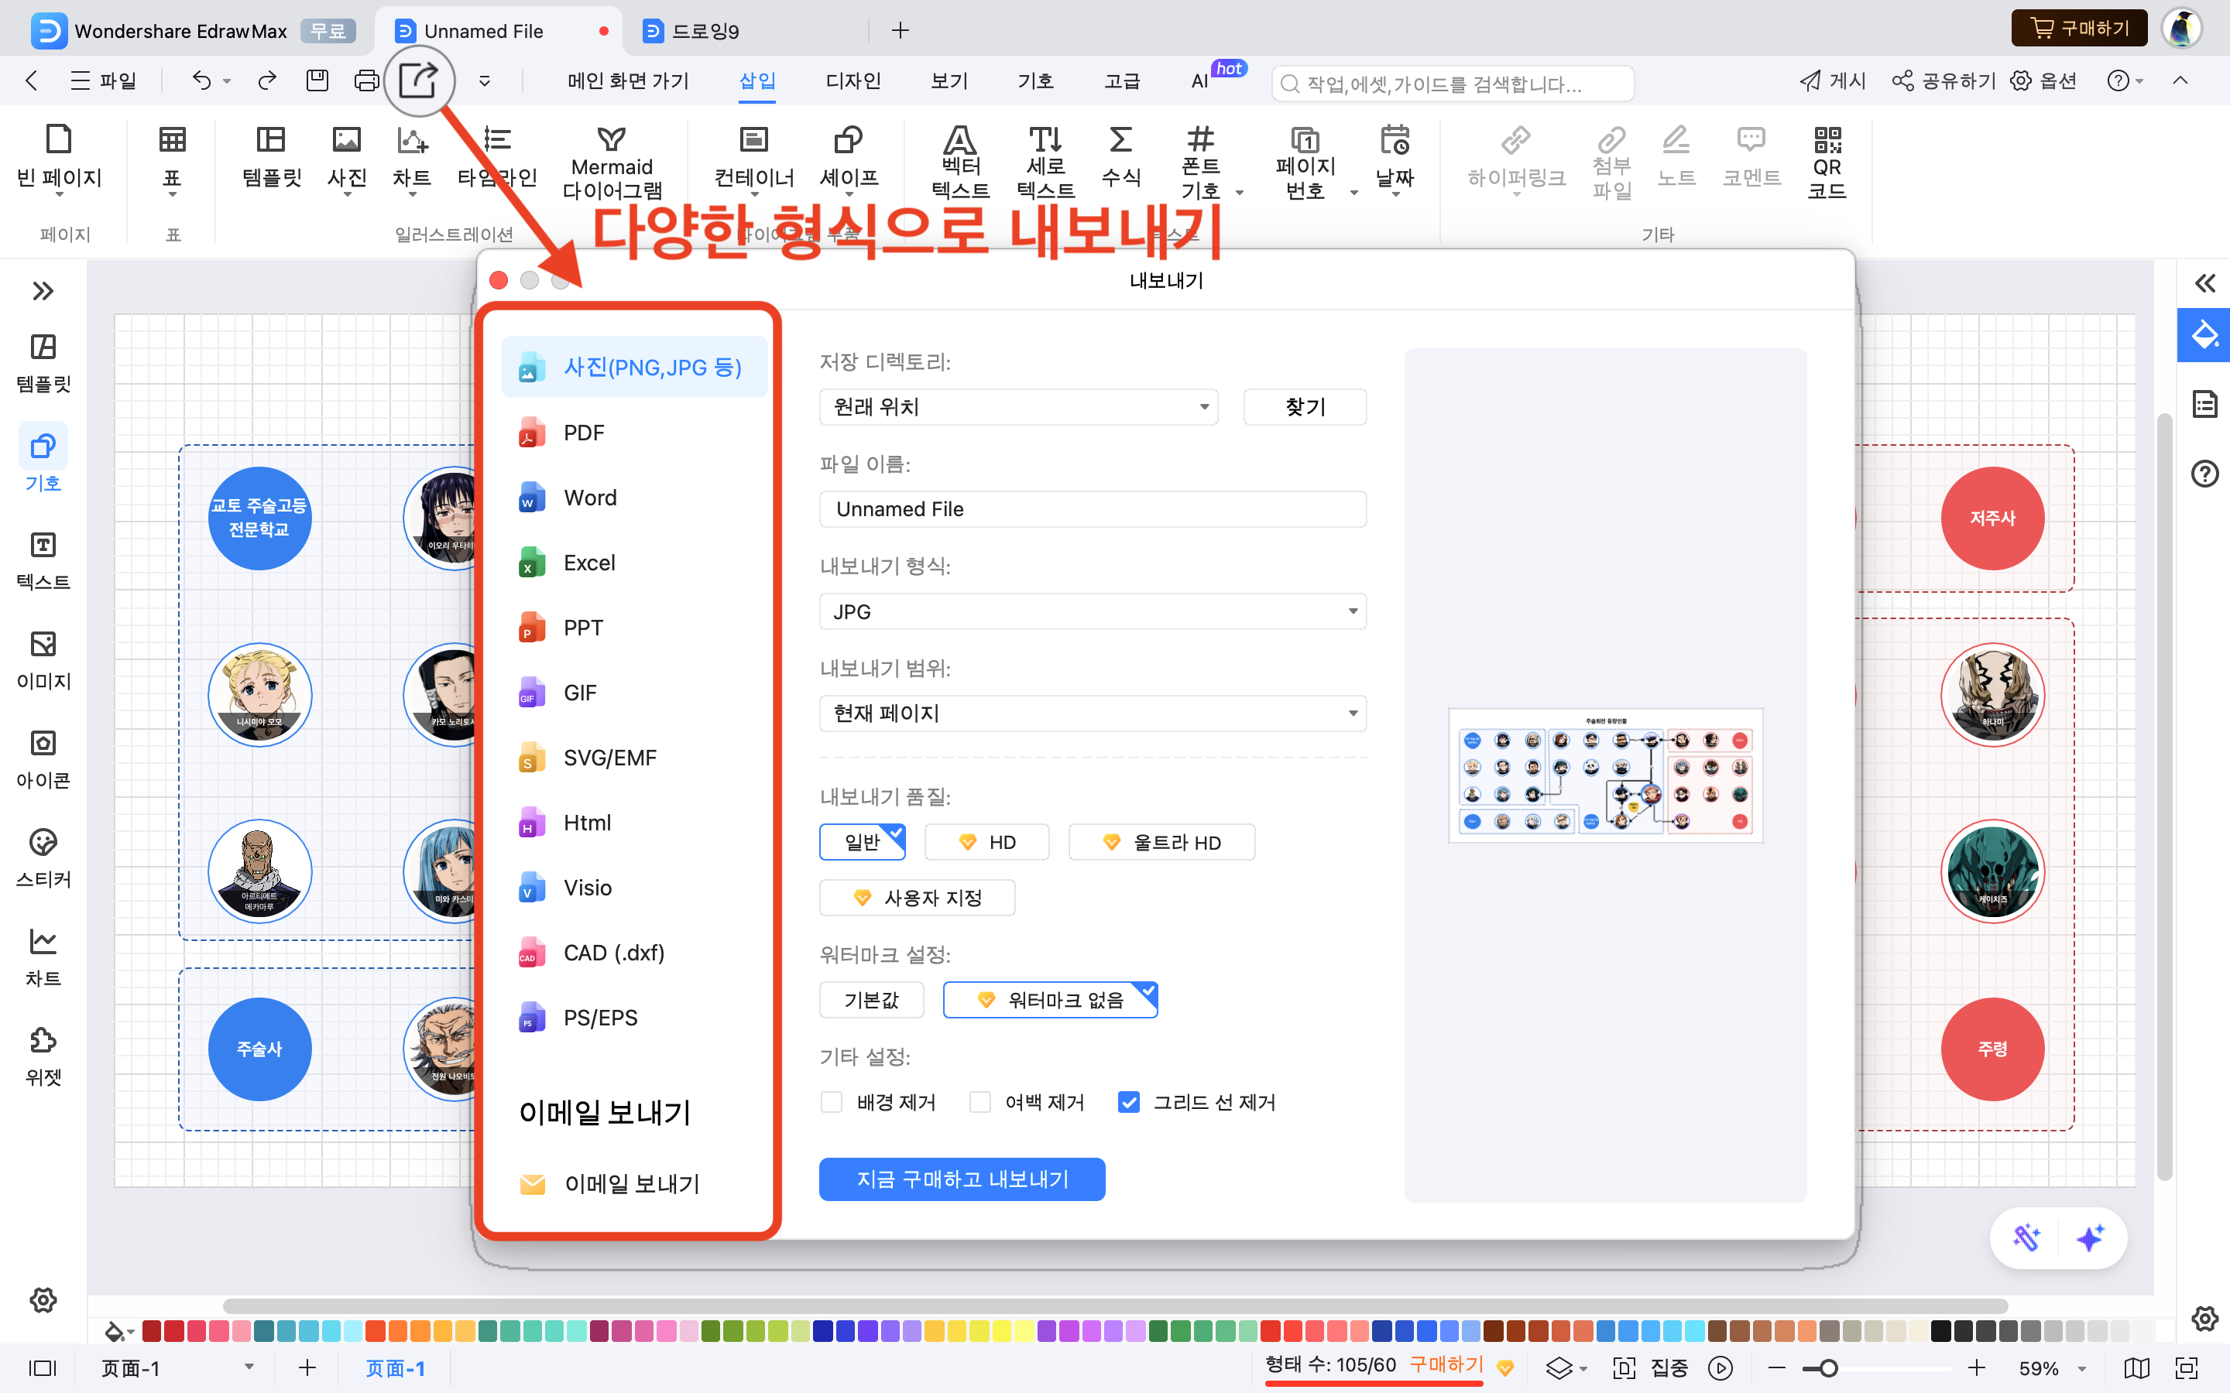Click the save icon in quick toolbar
This screenshot has width=2230, height=1393.
(317, 80)
